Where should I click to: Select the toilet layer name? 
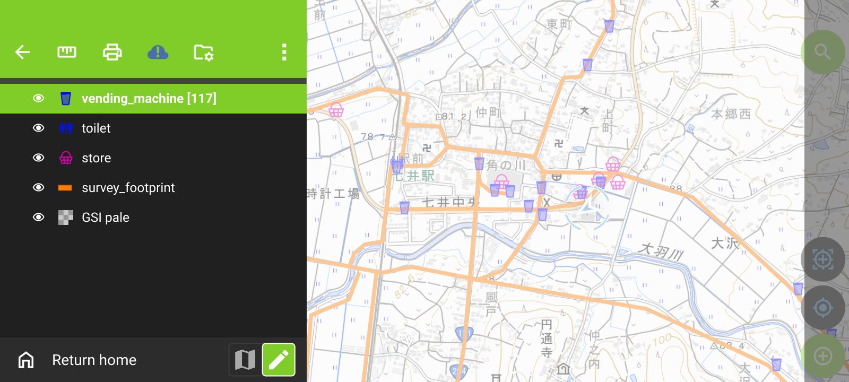coord(96,128)
